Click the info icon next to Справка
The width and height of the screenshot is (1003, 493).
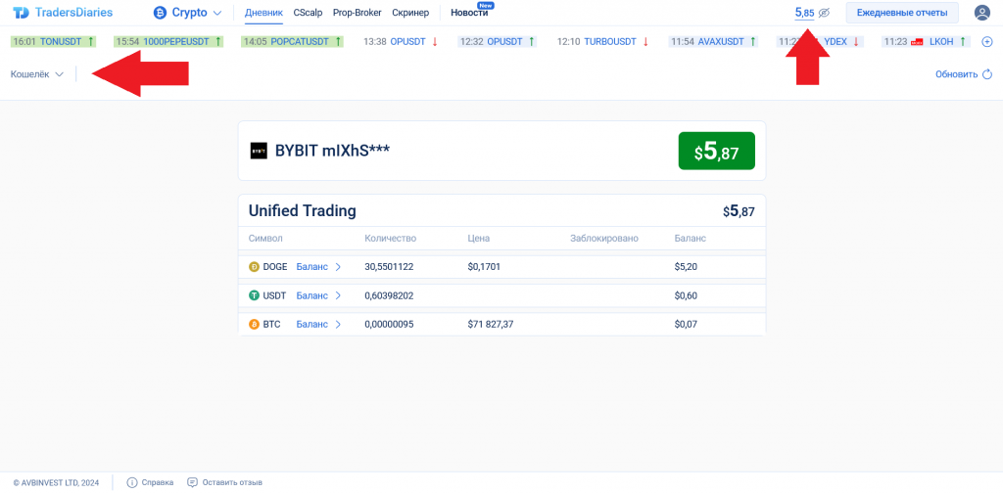point(132,482)
